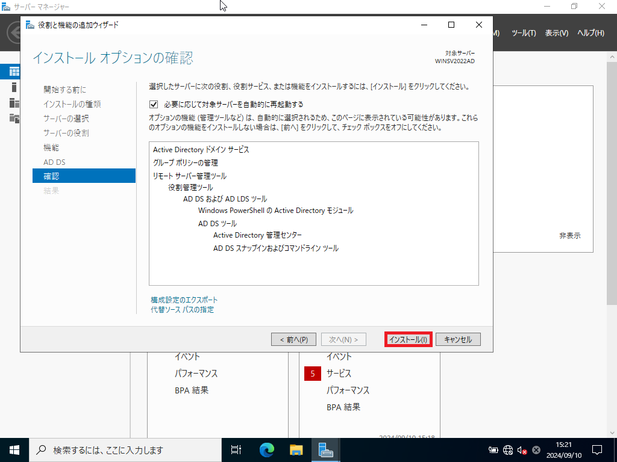Select 開始する前に step in wizard sidebar

pos(64,90)
